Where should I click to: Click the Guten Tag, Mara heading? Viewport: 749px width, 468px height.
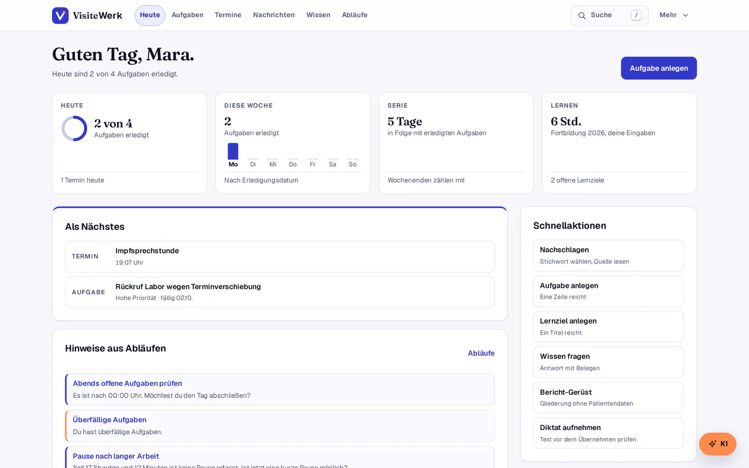123,54
